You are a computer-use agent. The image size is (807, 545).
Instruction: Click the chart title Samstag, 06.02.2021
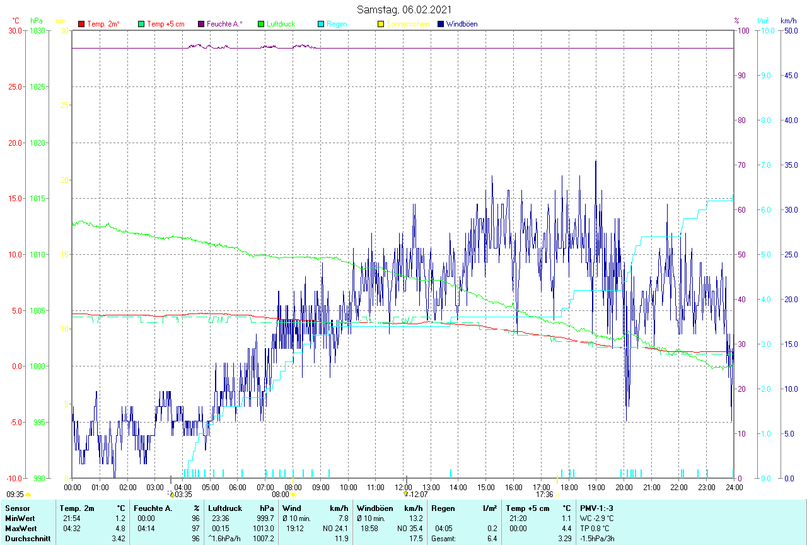pyautogui.click(x=403, y=9)
